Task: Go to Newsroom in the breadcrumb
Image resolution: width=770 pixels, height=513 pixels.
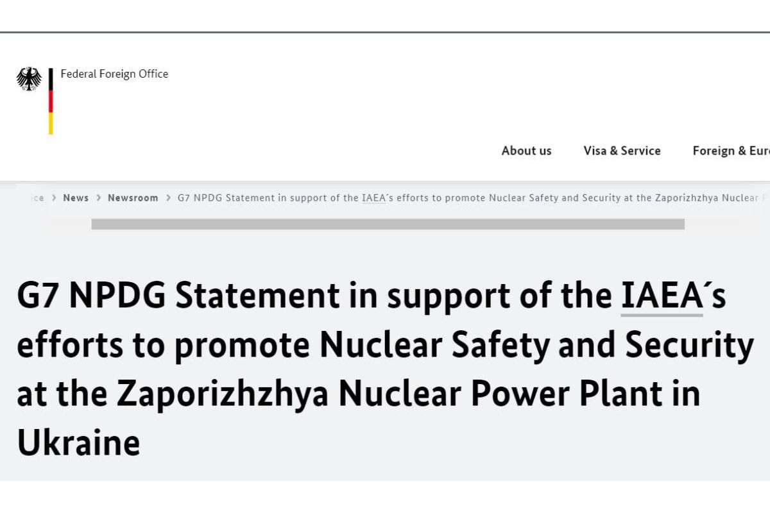Action: click(x=133, y=198)
